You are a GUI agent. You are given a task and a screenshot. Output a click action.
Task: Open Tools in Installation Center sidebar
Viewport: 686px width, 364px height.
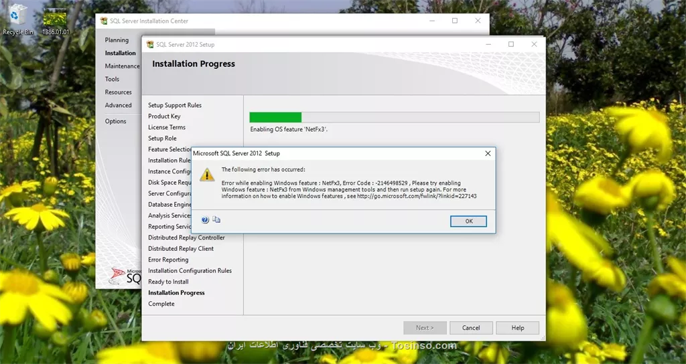tap(112, 79)
